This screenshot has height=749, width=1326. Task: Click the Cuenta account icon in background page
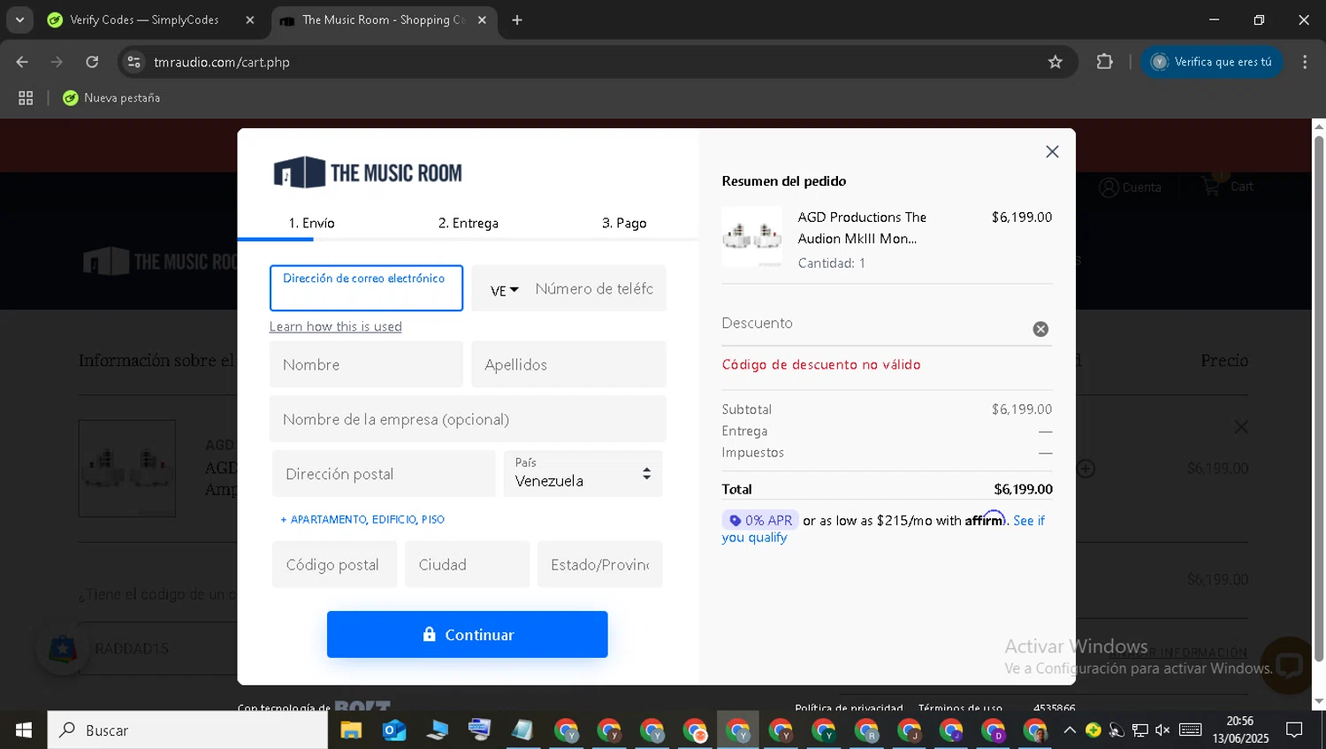click(x=1109, y=187)
